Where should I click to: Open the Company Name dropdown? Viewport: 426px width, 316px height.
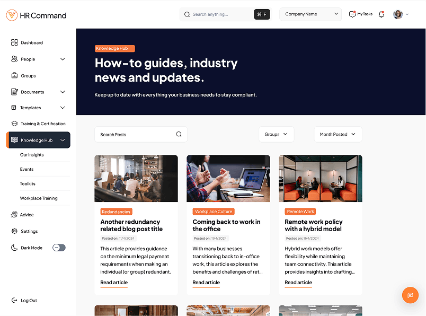310,14
